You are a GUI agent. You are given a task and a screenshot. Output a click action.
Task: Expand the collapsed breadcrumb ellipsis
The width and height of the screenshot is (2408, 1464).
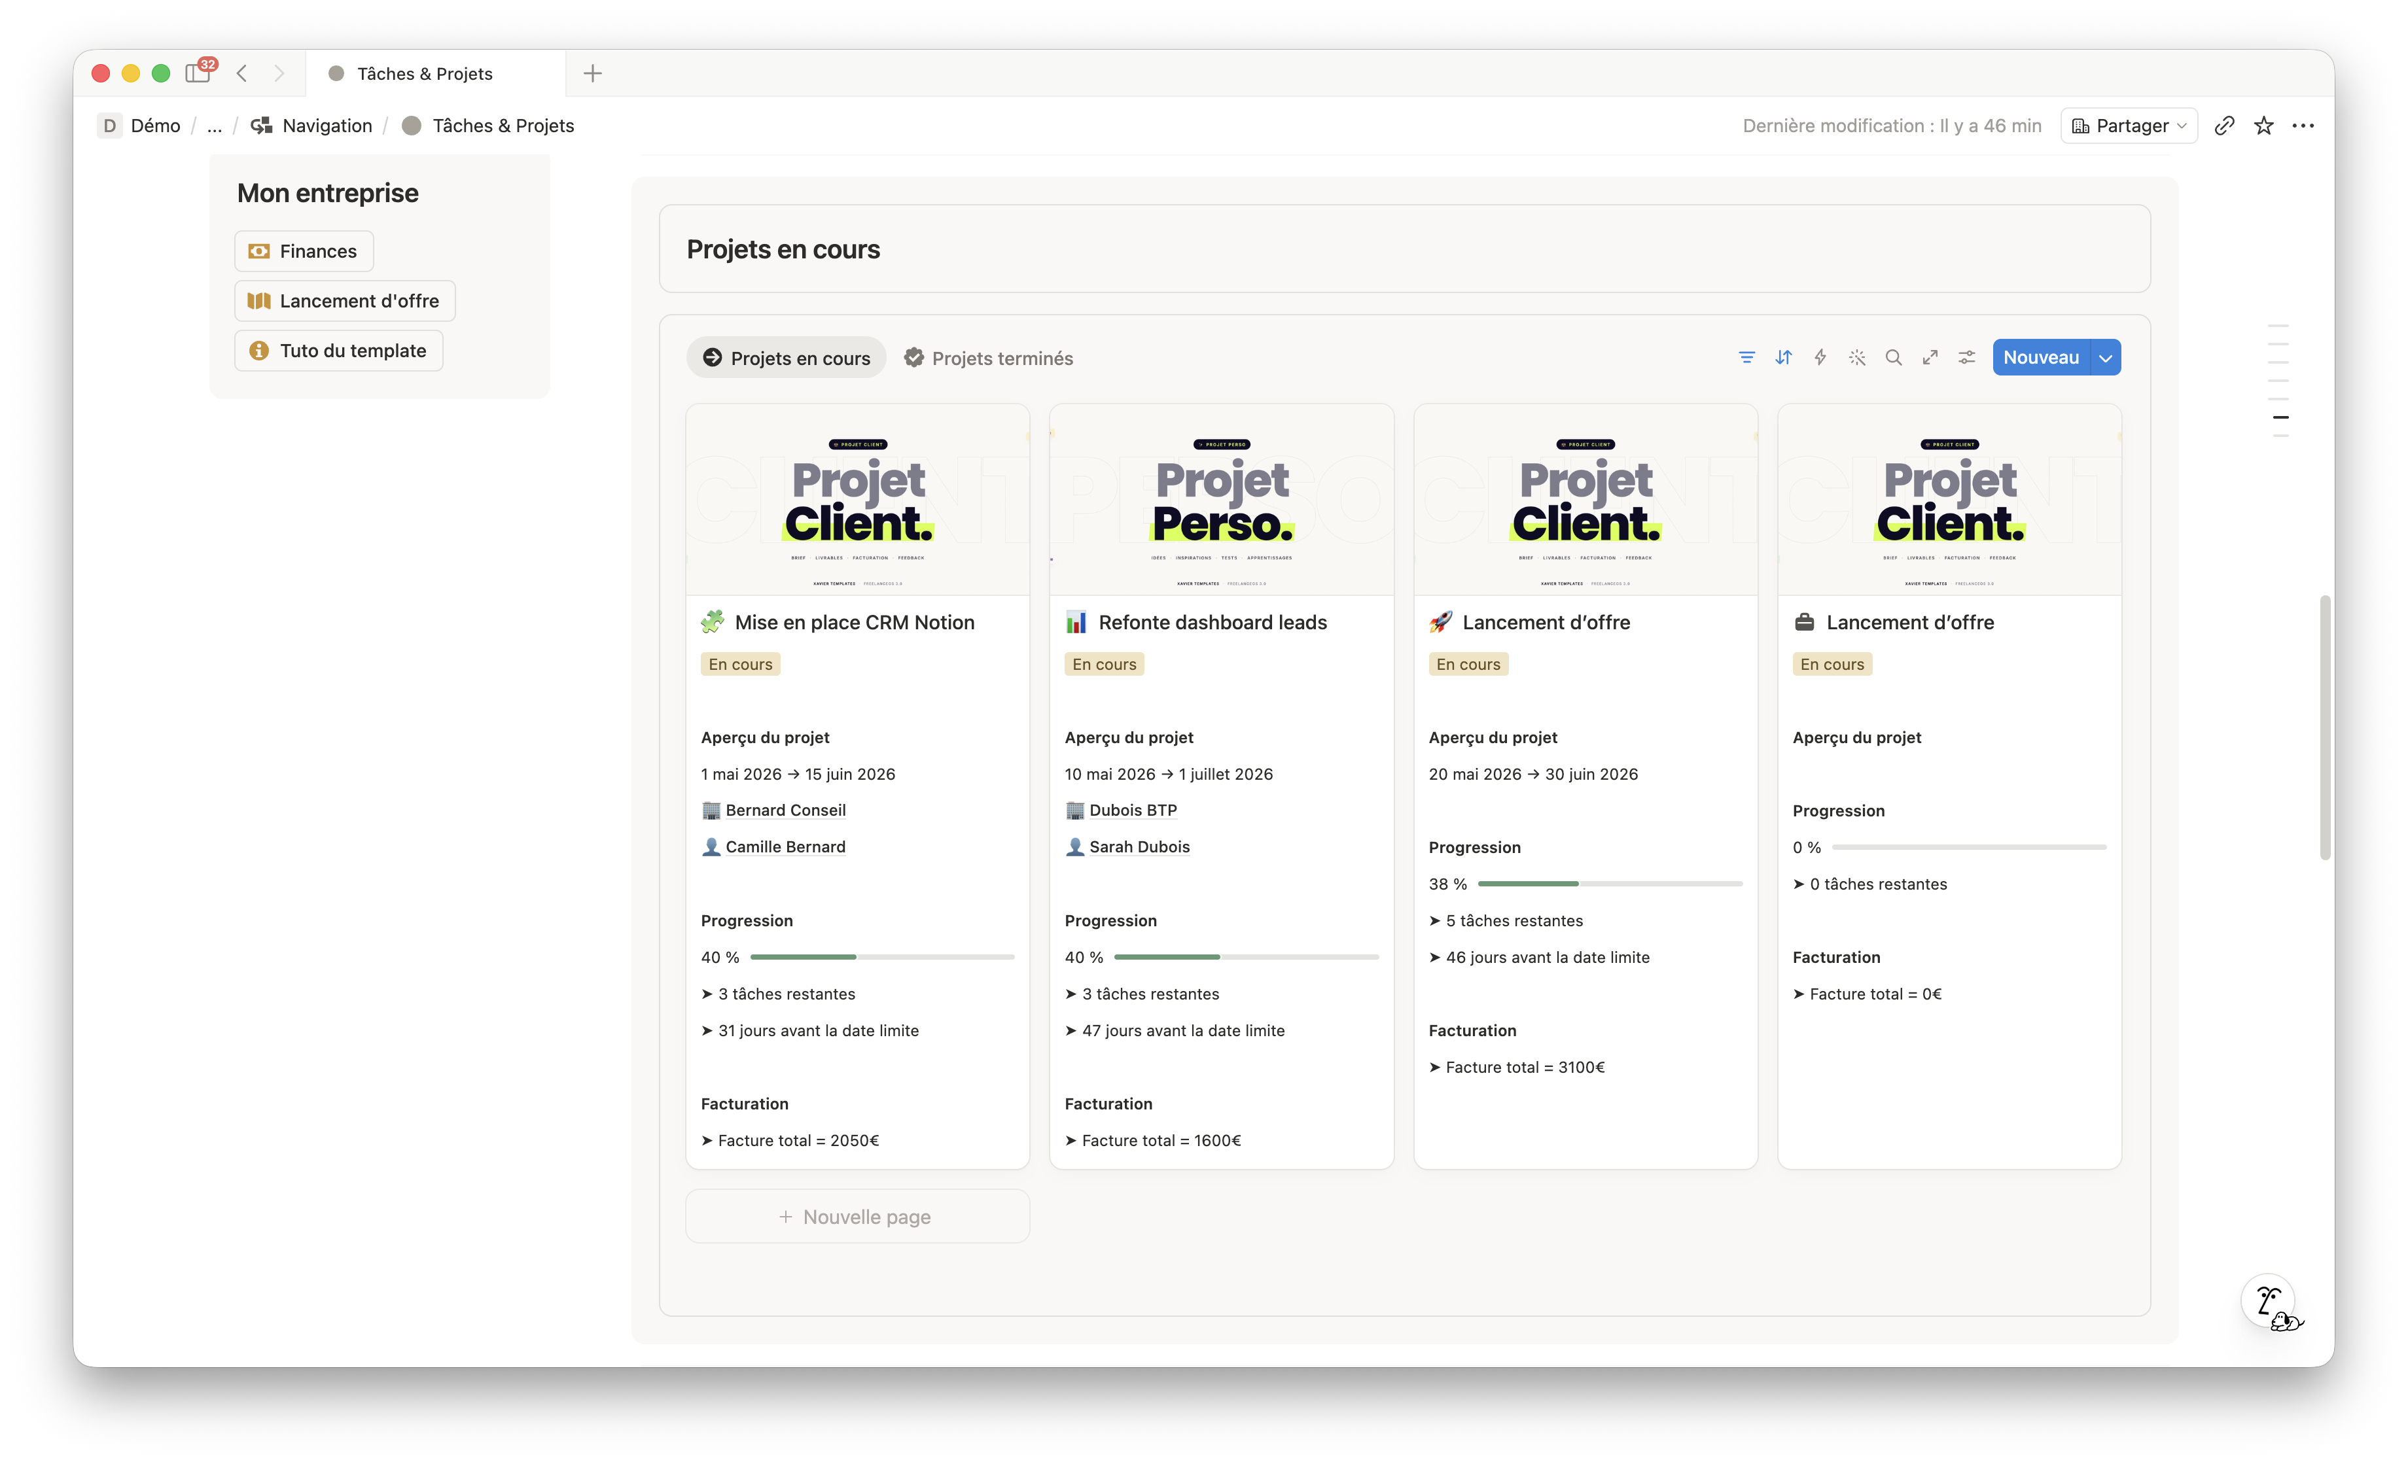214,126
